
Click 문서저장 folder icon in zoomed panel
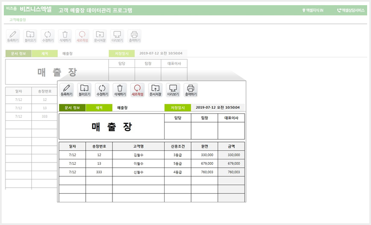[x=156, y=90]
